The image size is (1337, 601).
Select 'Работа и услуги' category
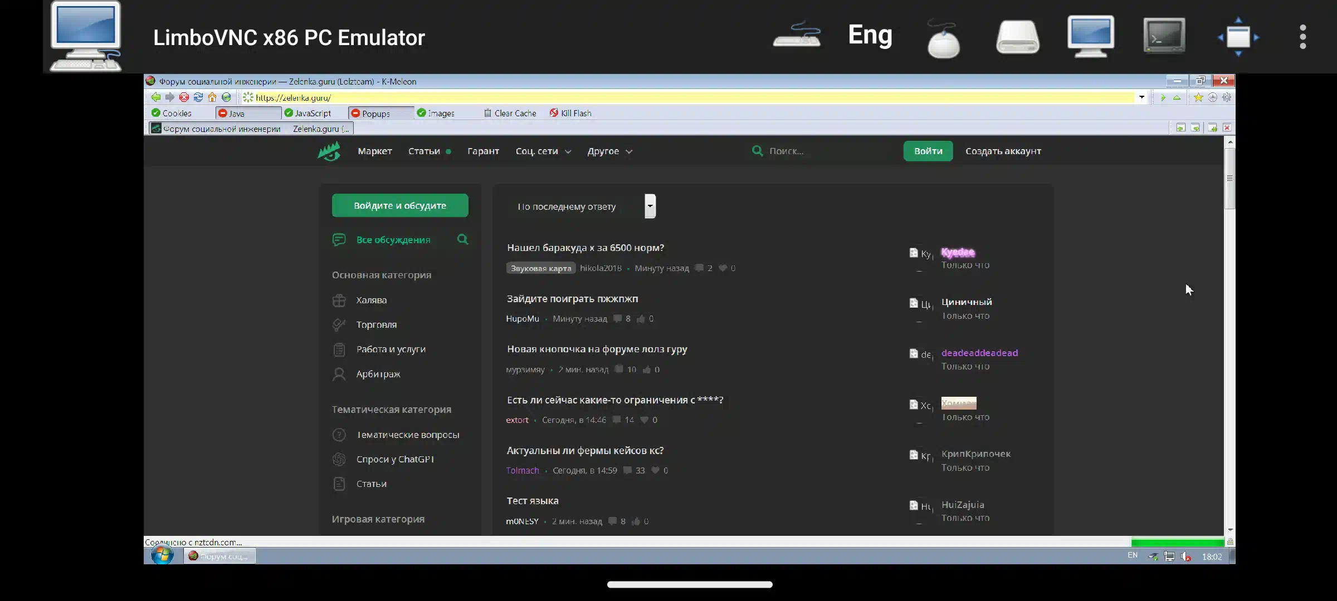(391, 349)
